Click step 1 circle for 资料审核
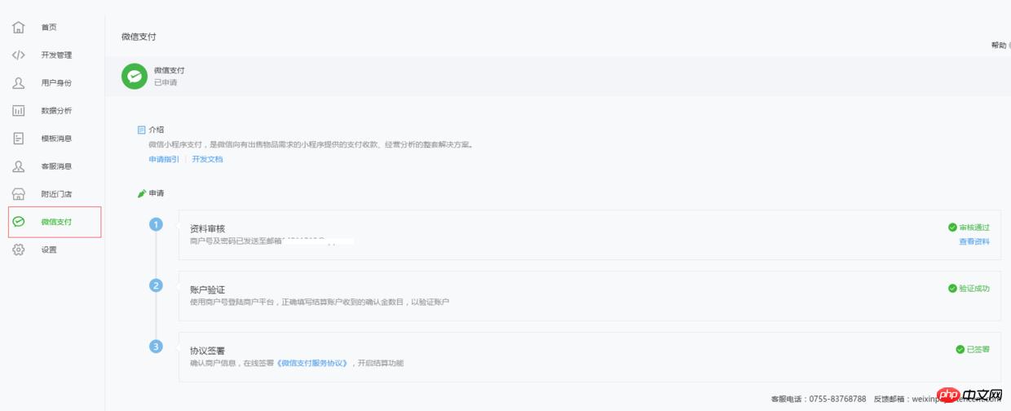 point(156,224)
